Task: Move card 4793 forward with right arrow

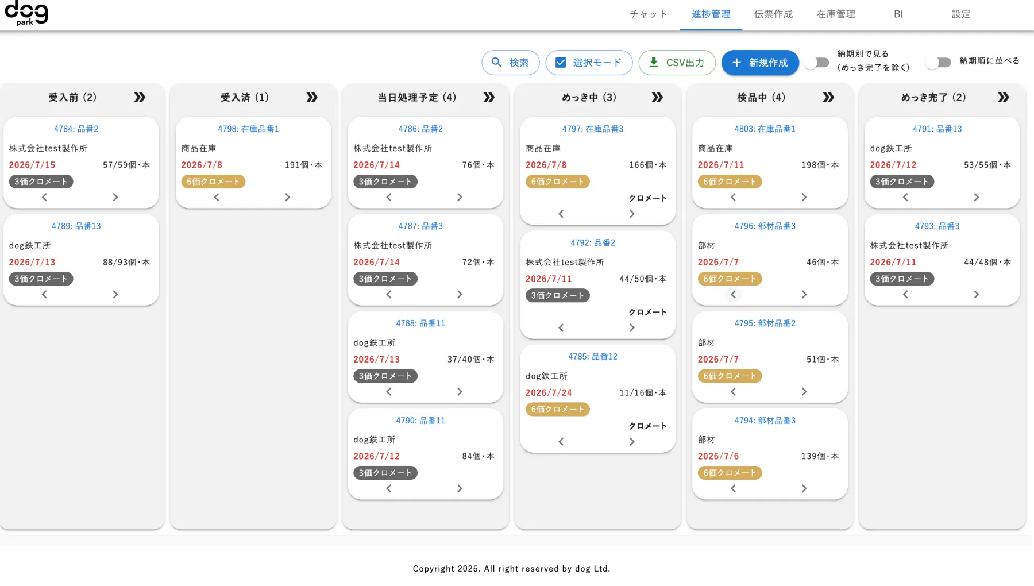Action: click(977, 294)
